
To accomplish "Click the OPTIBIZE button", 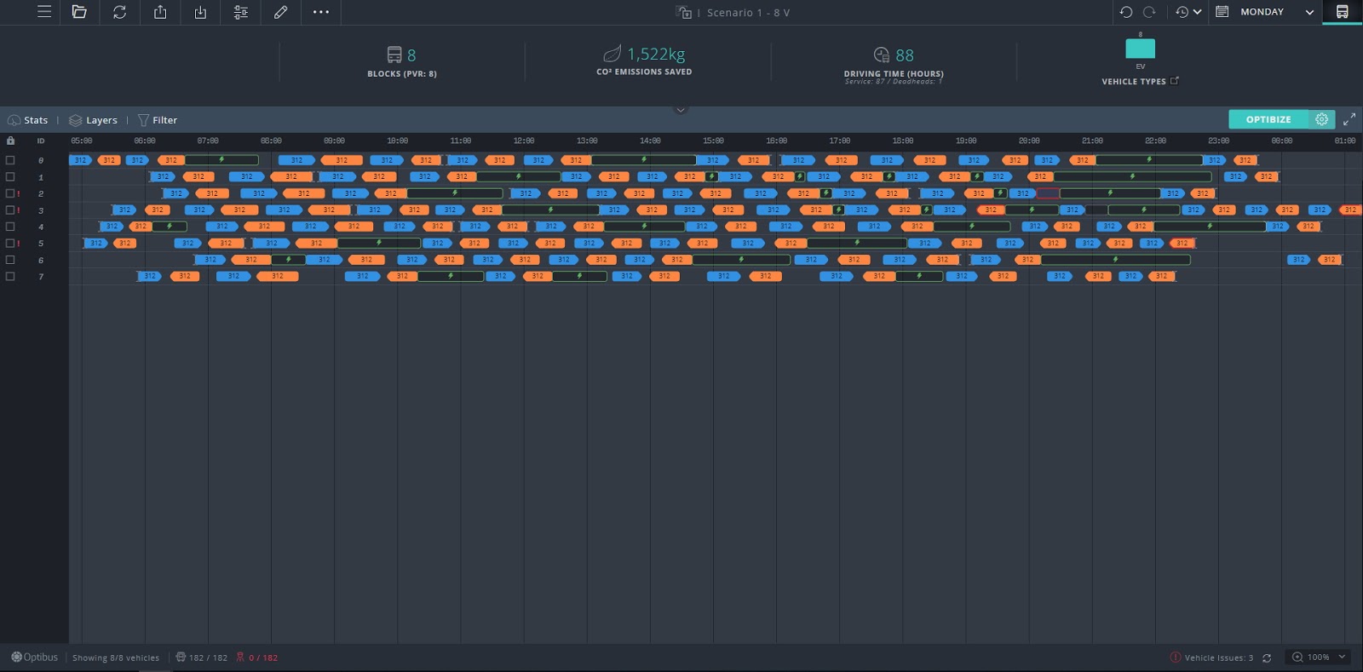I will coord(1268,119).
